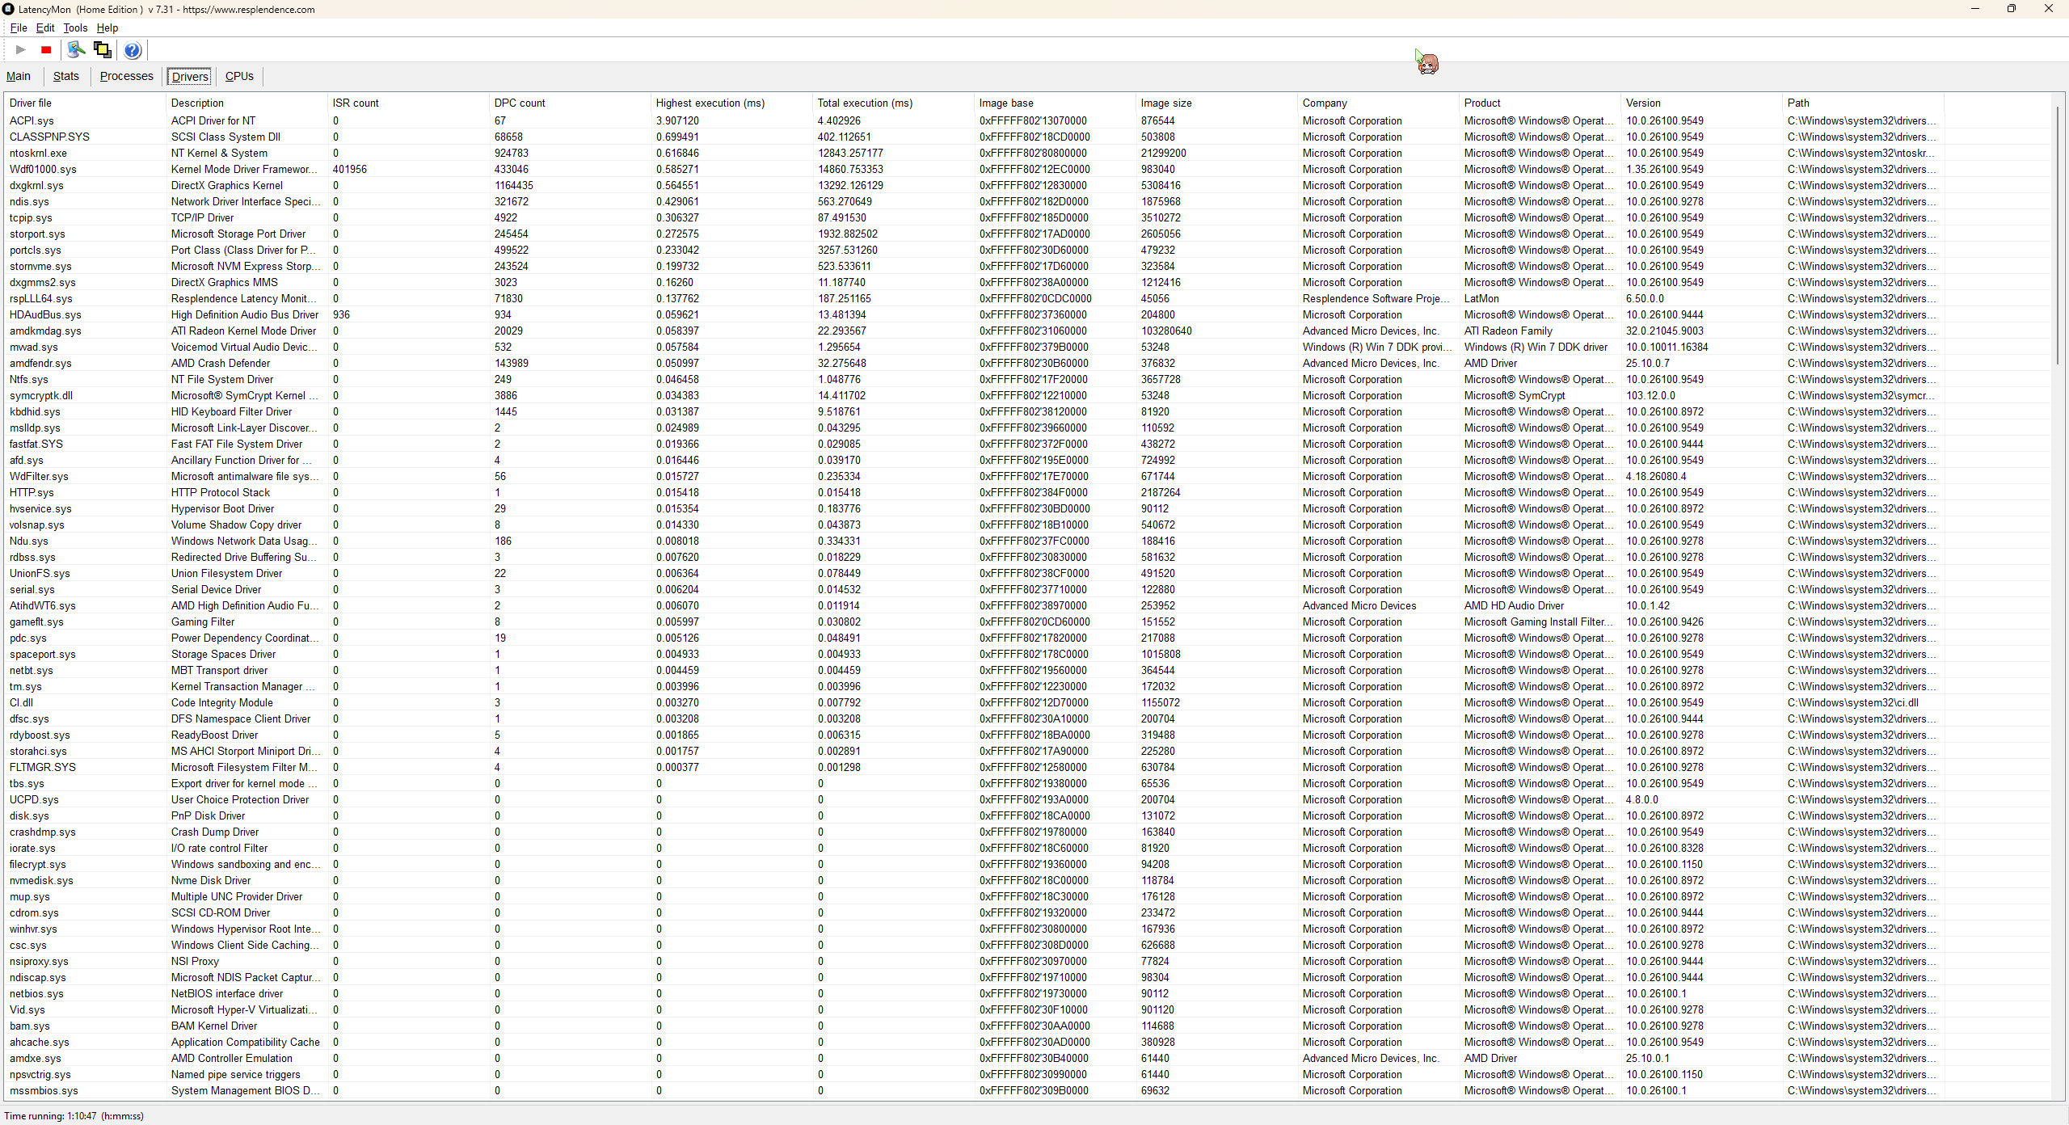The width and height of the screenshot is (2069, 1125).
Task: Click the LatencyMon app icon in title bar
Action: (8, 9)
